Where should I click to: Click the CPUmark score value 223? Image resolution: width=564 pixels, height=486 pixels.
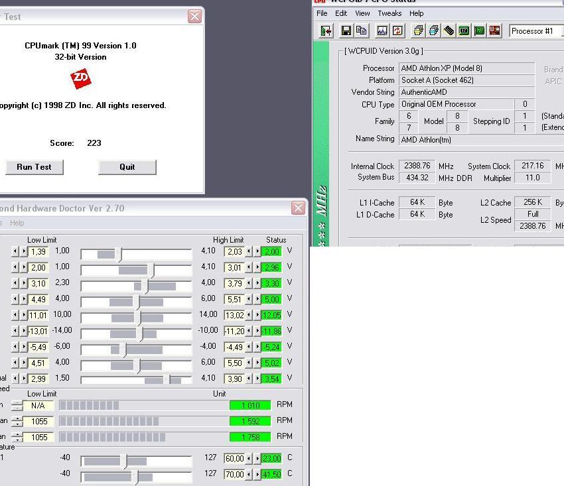[x=94, y=143]
